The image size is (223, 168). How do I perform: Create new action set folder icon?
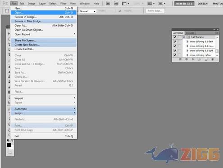click(x=199, y=60)
